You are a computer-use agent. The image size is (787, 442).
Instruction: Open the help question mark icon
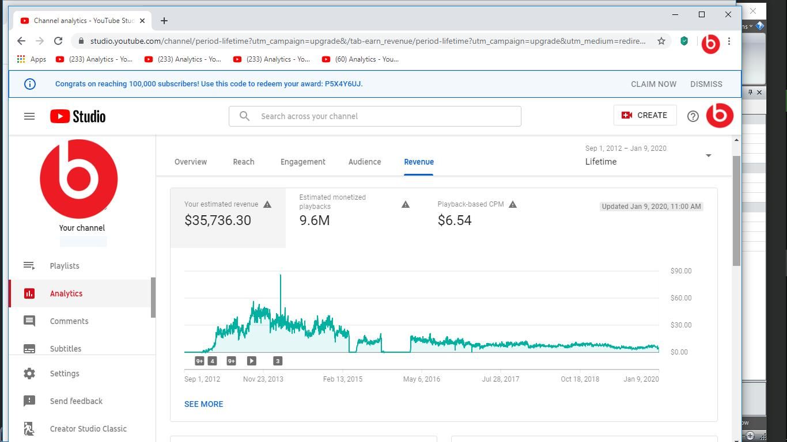pyautogui.click(x=693, y=116)
